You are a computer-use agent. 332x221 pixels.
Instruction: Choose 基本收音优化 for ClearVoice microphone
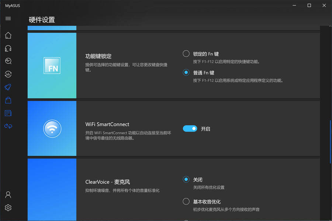coord(186,201)
